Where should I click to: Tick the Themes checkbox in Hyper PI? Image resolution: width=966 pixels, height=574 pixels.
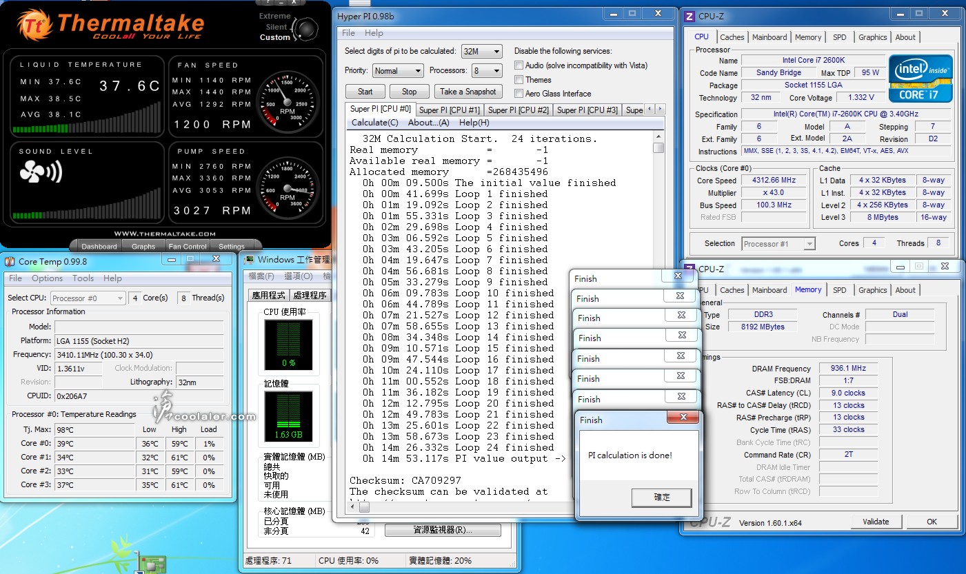(x=519, y=80)
